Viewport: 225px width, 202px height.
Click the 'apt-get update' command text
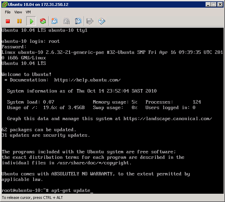point(71,190)
